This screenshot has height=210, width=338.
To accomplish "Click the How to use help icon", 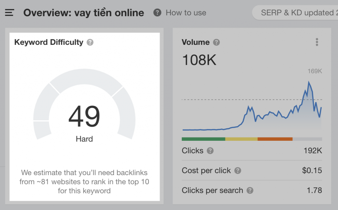I will [x=157, y=13].
